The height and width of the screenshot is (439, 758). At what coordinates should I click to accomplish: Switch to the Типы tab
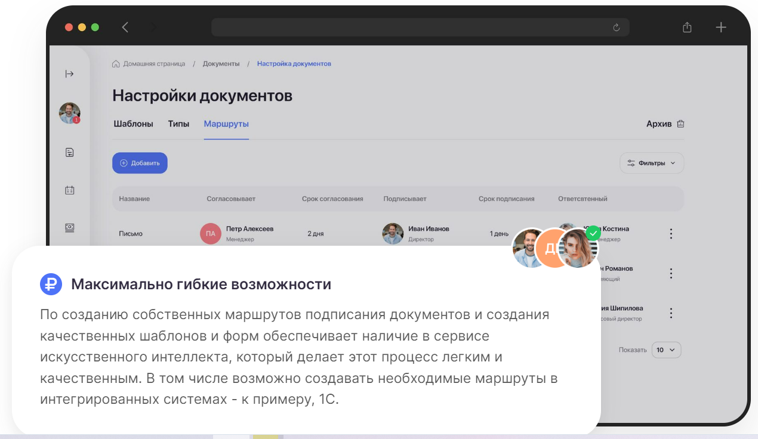click(x=178, y=122)
